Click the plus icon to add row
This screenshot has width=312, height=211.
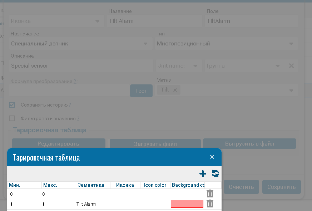(203, 174)
